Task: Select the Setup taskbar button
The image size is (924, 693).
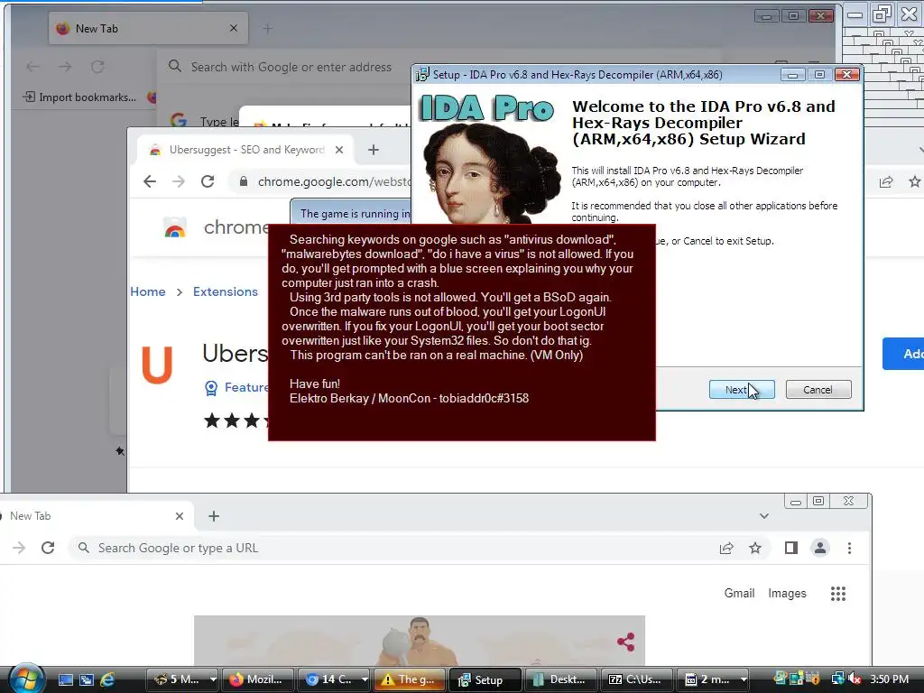Action: (x=485, y=679)
